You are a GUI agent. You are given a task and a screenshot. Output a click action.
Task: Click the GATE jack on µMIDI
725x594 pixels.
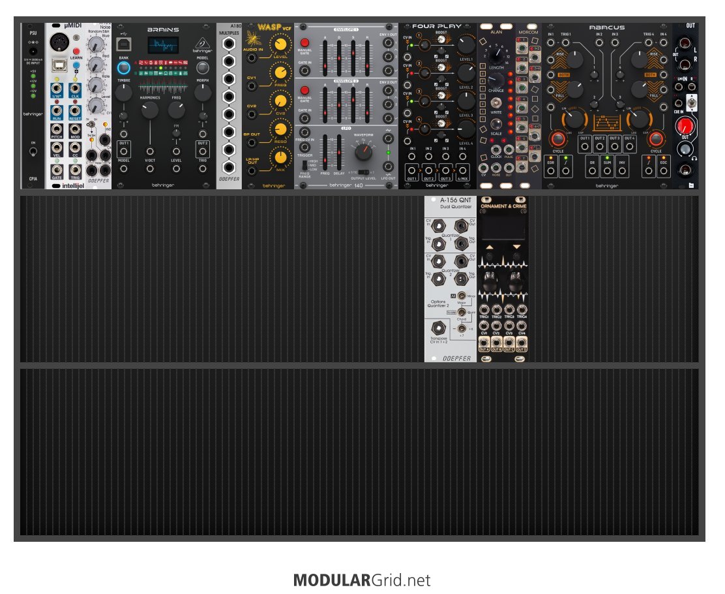click(x=57, y=170)
